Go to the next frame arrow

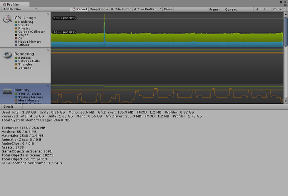click(265, 9)
